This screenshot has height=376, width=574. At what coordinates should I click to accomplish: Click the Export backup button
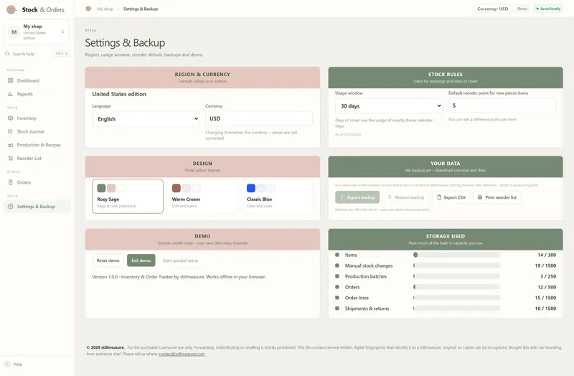click(x=357, y=197)
